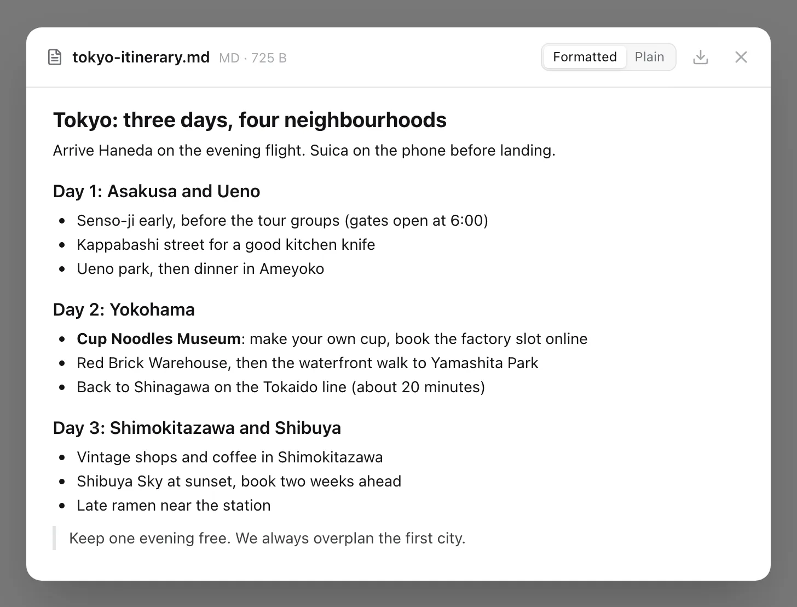Viewport: 797px width, 607px height.
Task: Switch to Plain view
Action: (650, 57)
